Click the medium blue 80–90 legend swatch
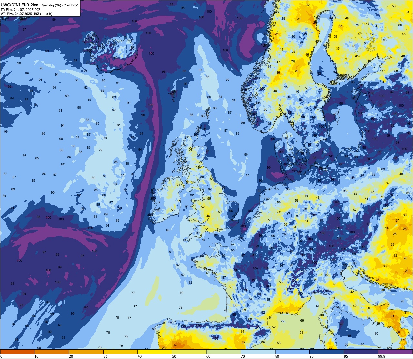This screenshot has height=359, width=413. click(x=292, y=352)
